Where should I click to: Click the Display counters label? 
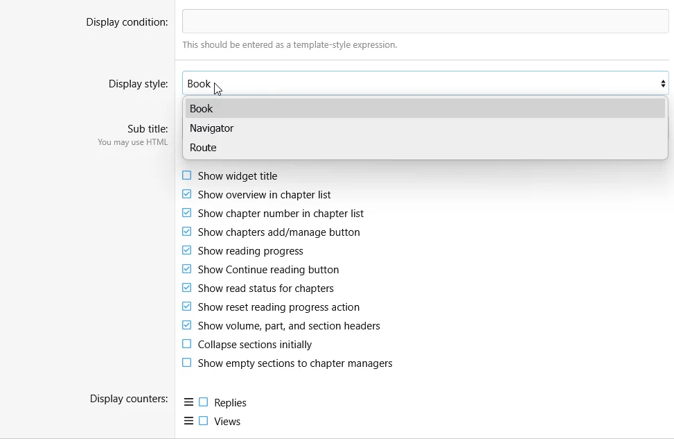coord(129,399)
